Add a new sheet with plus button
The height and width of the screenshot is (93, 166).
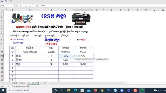click(45, 83)
